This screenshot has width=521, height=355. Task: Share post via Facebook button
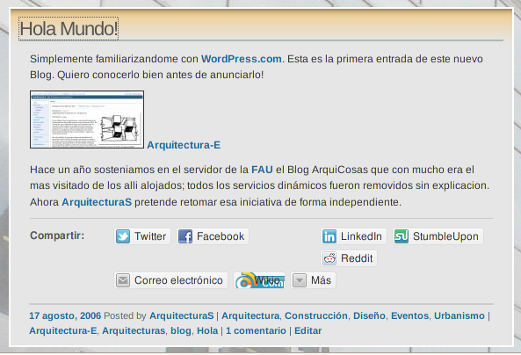(213, 236)
